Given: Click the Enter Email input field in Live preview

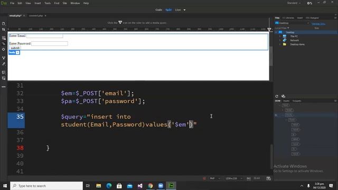Looking at the screenshot, I should pos(44,36).
